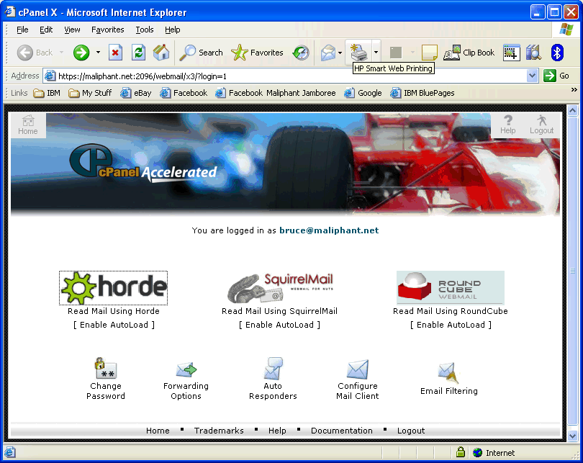Open the Back button history arrow
The height and width of the screenshot is (463, 583).
[62, 53]
